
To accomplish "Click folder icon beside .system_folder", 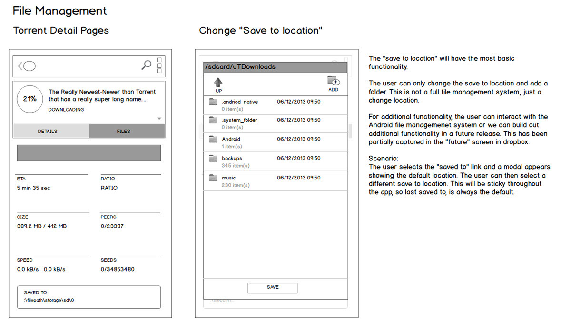I will point(213,120).
